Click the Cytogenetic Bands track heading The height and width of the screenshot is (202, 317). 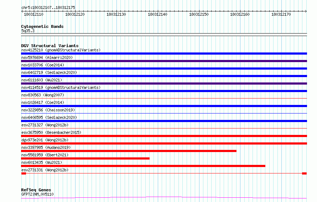[x=42, y=26]
